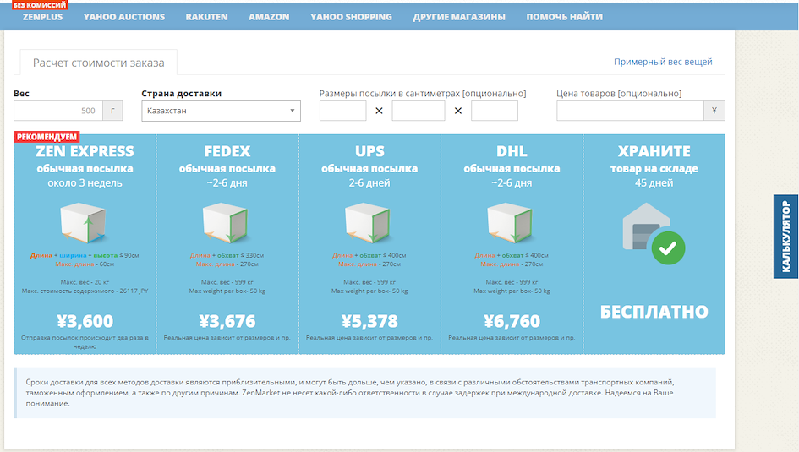Screen dimensions: 799x452
Task: Open the Rakuten store tab
Action: tap(206, 17)
